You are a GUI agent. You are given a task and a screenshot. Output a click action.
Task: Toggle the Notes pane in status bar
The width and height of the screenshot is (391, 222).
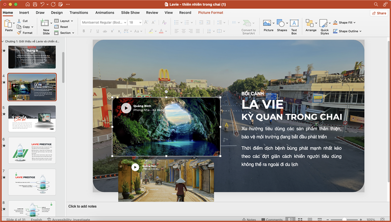pos(249,220)
